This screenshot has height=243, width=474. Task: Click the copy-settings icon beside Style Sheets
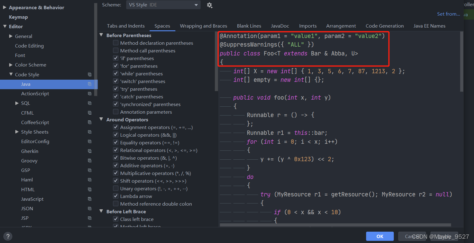point(90,132)
